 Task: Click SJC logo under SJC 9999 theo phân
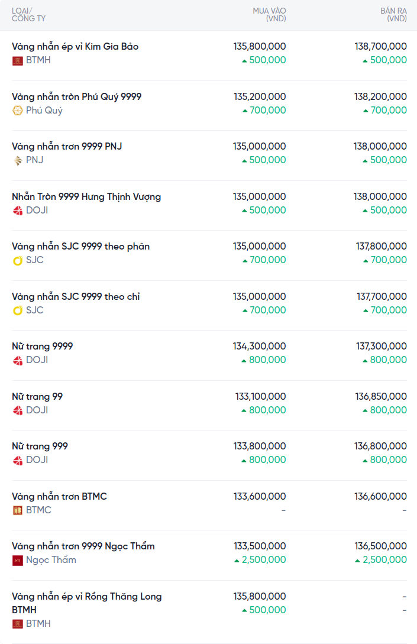click(18, 260)
